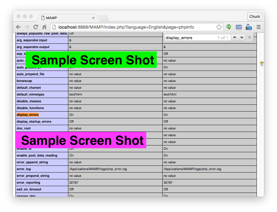277x212 pixels.
Task: Click the disable_classes row label
Action: tap(29, 101)
